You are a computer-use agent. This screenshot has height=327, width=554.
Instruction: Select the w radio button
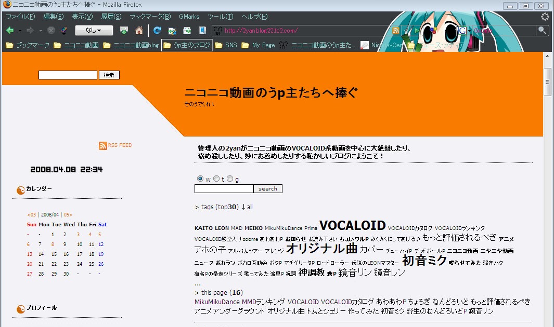pos(200,179)
